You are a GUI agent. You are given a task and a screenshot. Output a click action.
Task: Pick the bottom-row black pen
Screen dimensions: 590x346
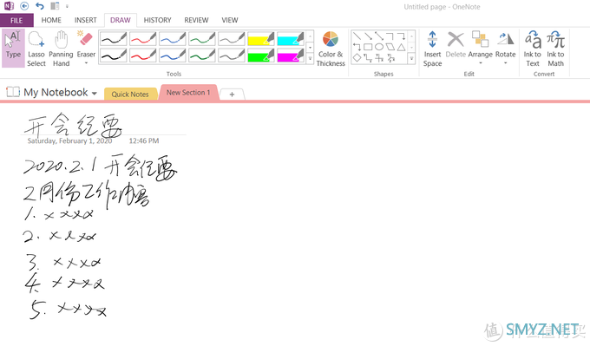(114, 55)
